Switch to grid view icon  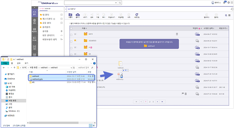(x=229, y=15)
